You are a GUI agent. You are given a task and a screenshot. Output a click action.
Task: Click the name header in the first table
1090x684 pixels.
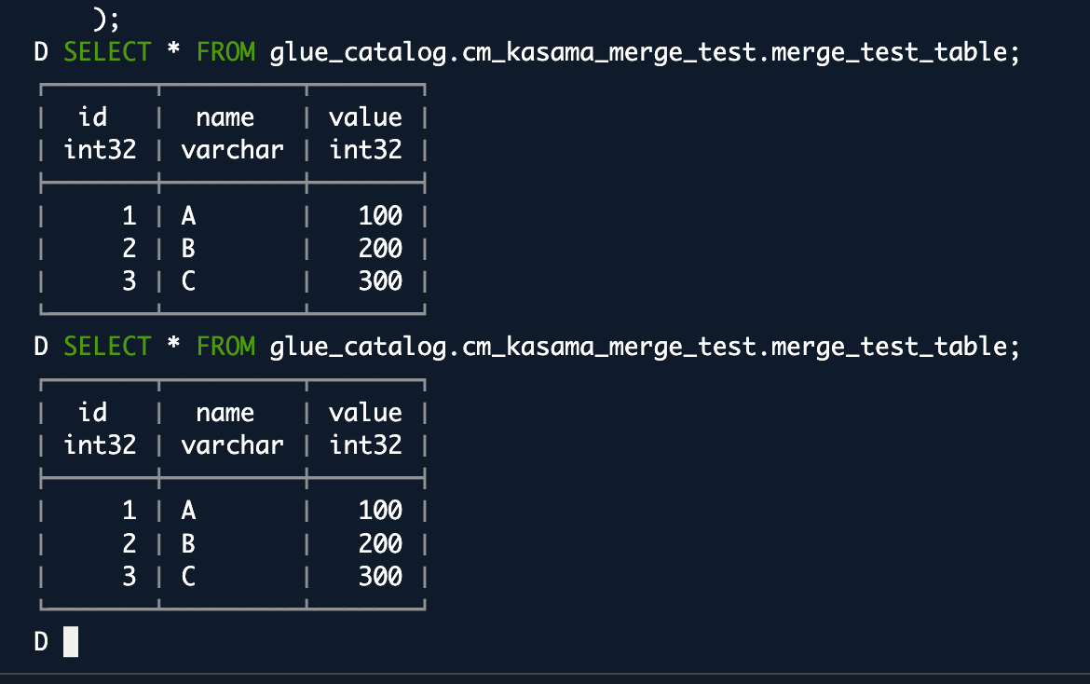tap(225, 118)
